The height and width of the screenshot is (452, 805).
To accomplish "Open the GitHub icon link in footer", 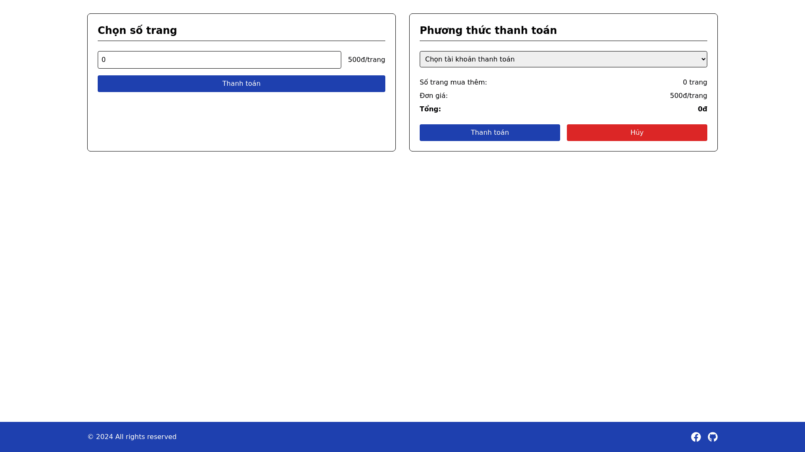I will coord(712,437).
